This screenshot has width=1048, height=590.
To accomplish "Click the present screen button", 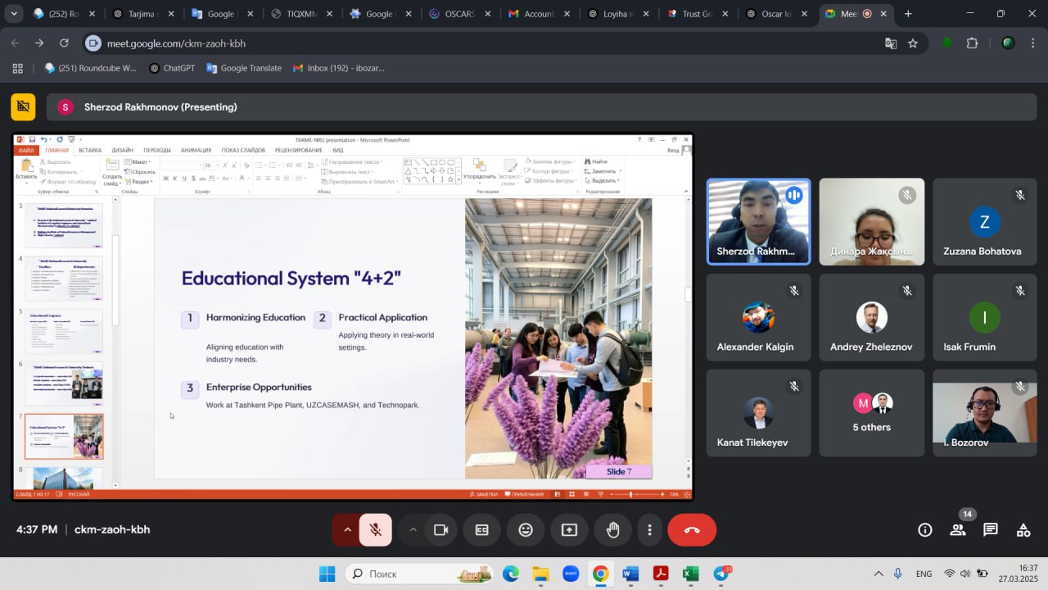I will (569, 530).
